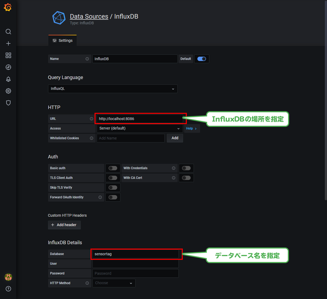Click the page vertical scrollbar

coord(326,100)
